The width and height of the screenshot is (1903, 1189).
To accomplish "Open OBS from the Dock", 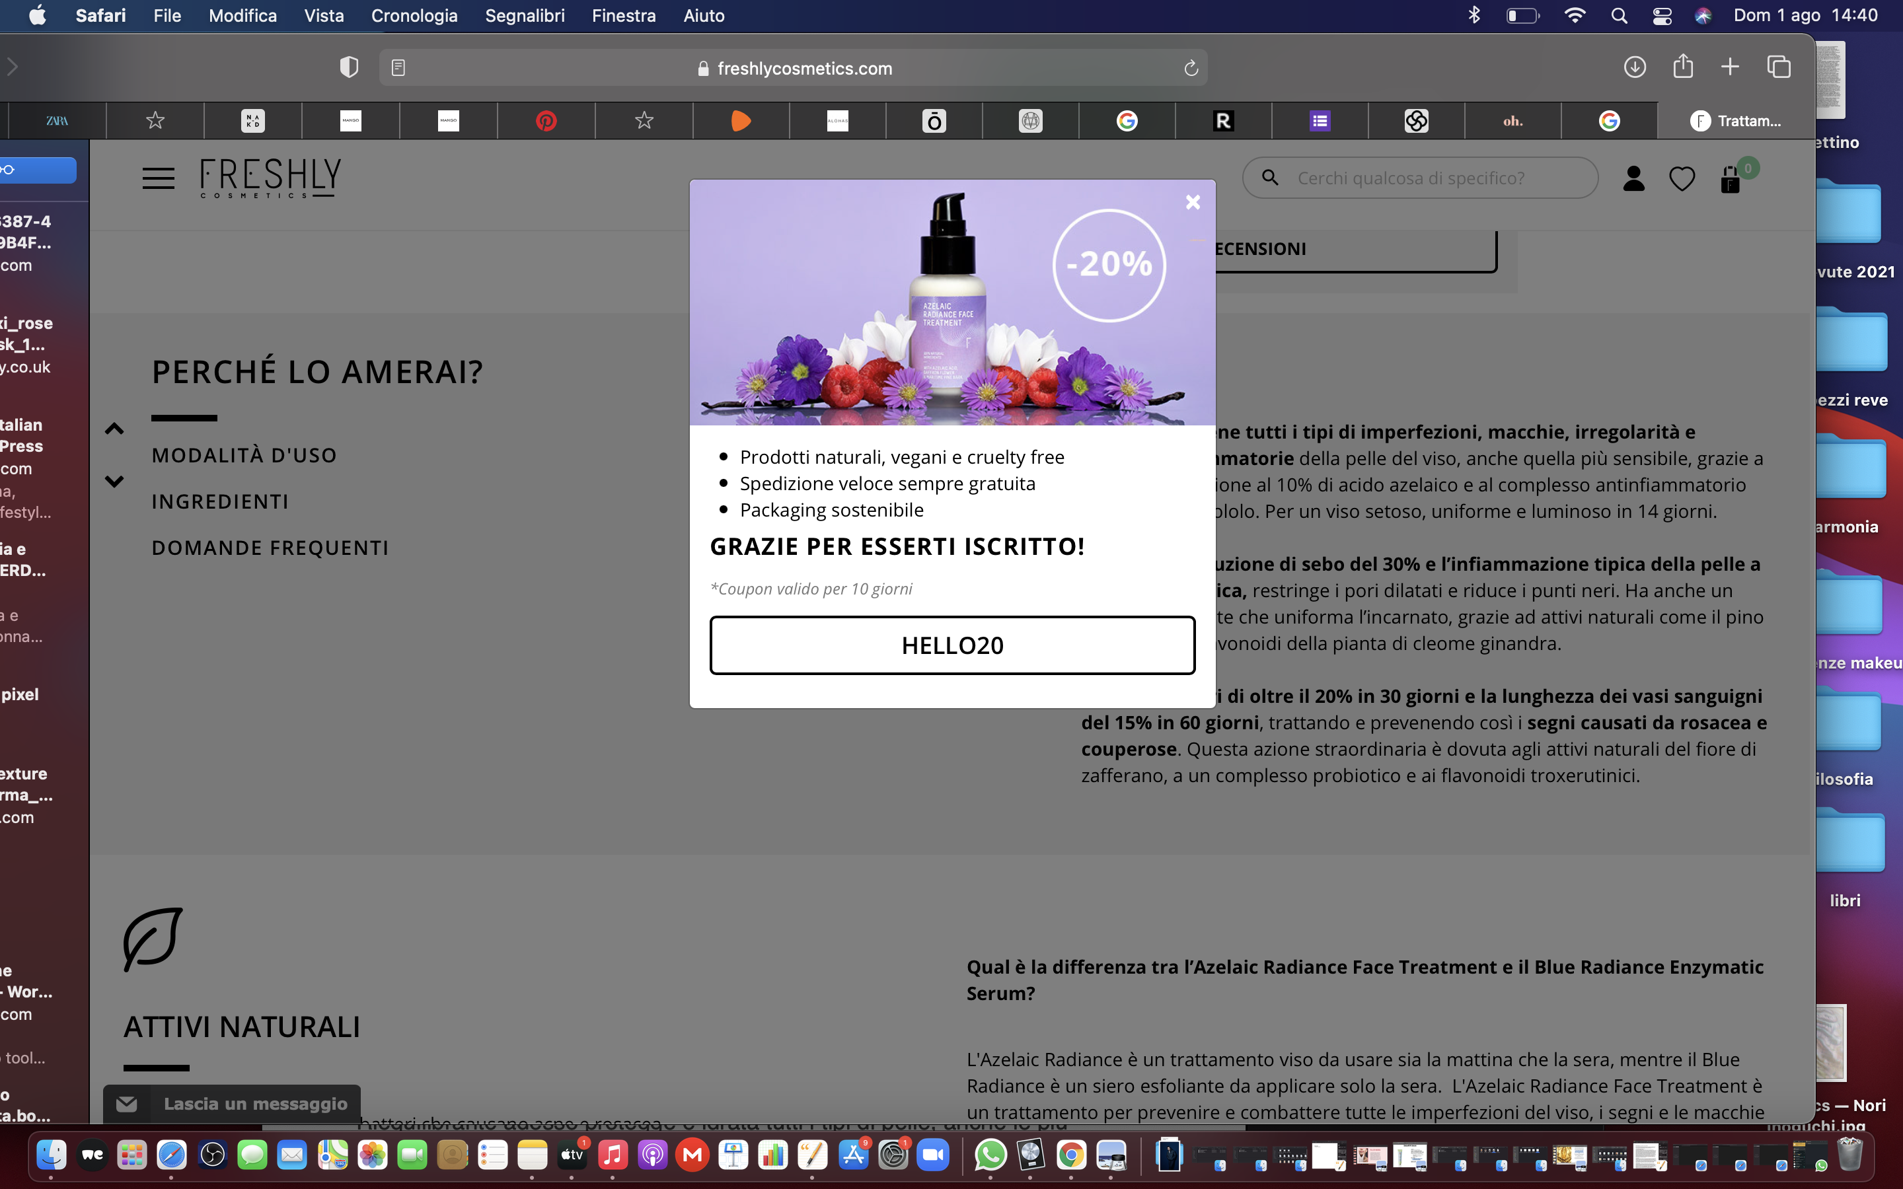I will [212, 1155].
